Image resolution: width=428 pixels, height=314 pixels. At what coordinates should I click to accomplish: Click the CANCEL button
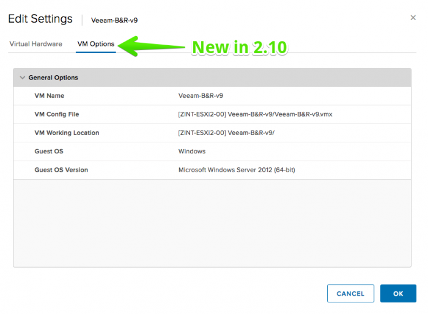[350, 294]
